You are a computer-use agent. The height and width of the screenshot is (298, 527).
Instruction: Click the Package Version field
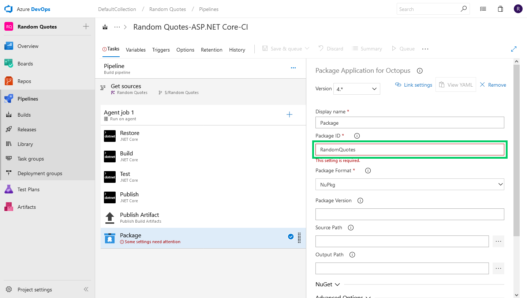pyautogui.click(x=410, y=214)
